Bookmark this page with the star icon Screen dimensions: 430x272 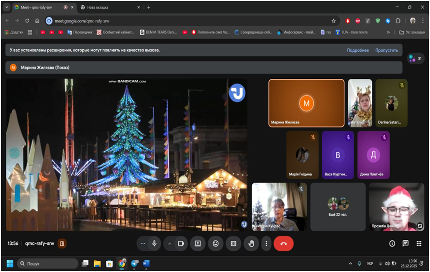pos(333,21)
